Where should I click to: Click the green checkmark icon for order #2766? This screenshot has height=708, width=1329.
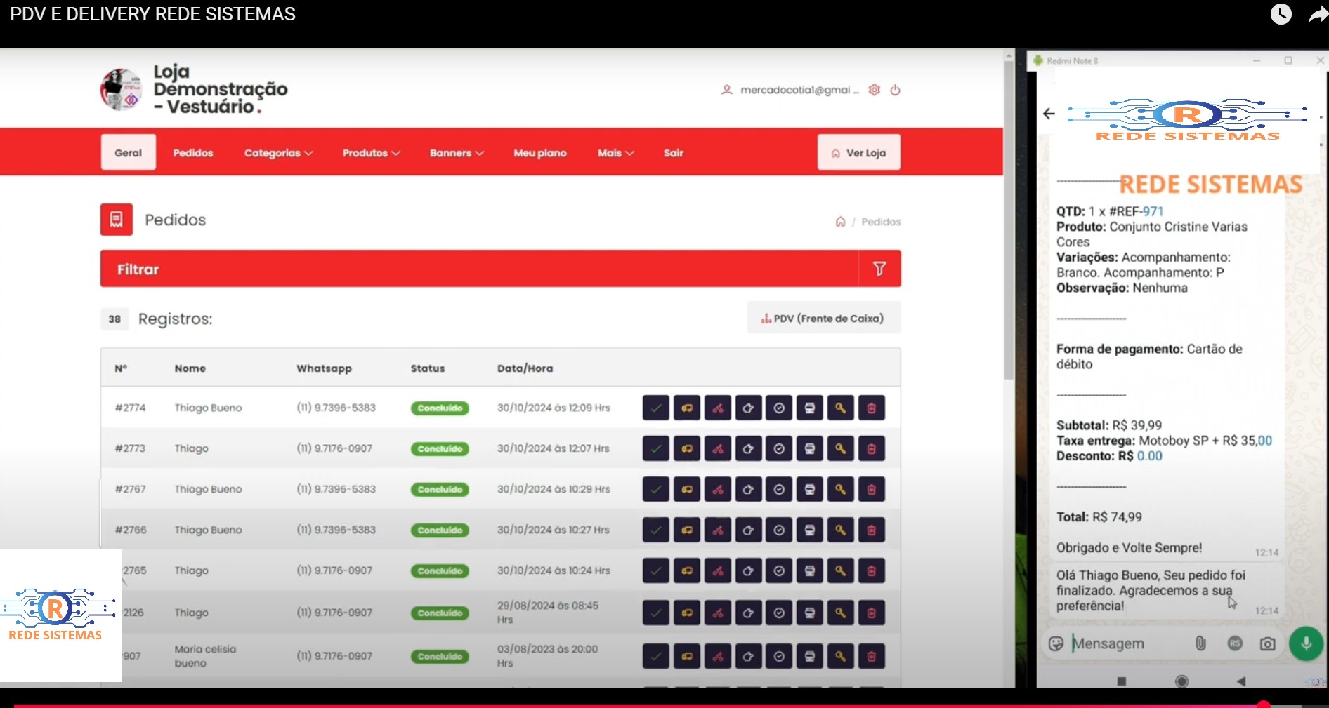655,530
